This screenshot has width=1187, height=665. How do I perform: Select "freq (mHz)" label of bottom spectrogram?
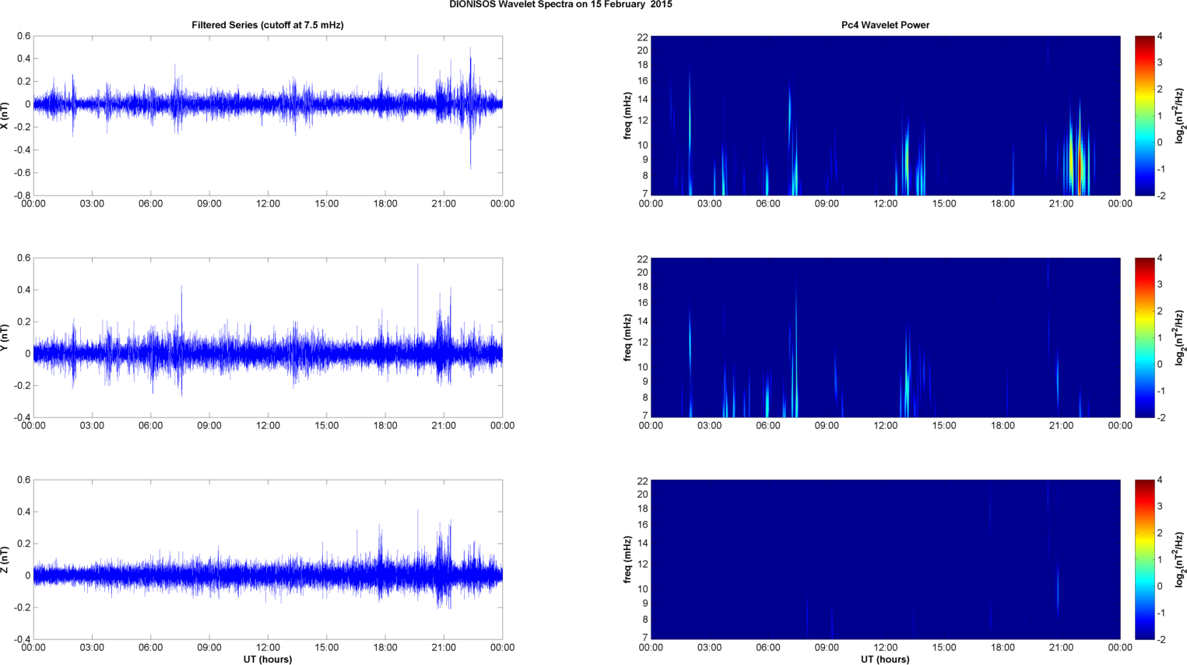click(627, 559)
